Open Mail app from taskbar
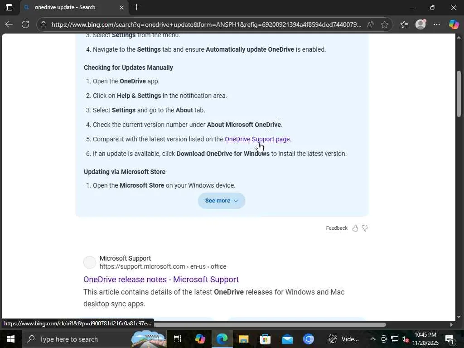The image size is (464, 348). (x=287, y=339)
